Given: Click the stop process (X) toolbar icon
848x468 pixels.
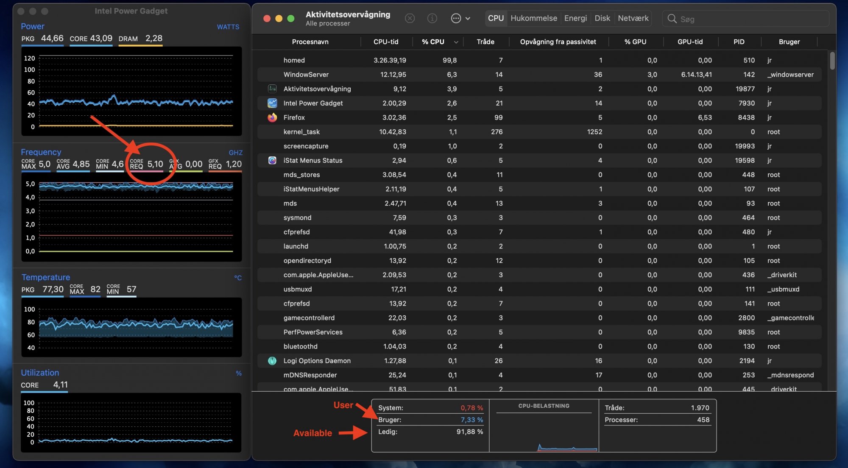Looking at the screenshot, I should (410, 18).
